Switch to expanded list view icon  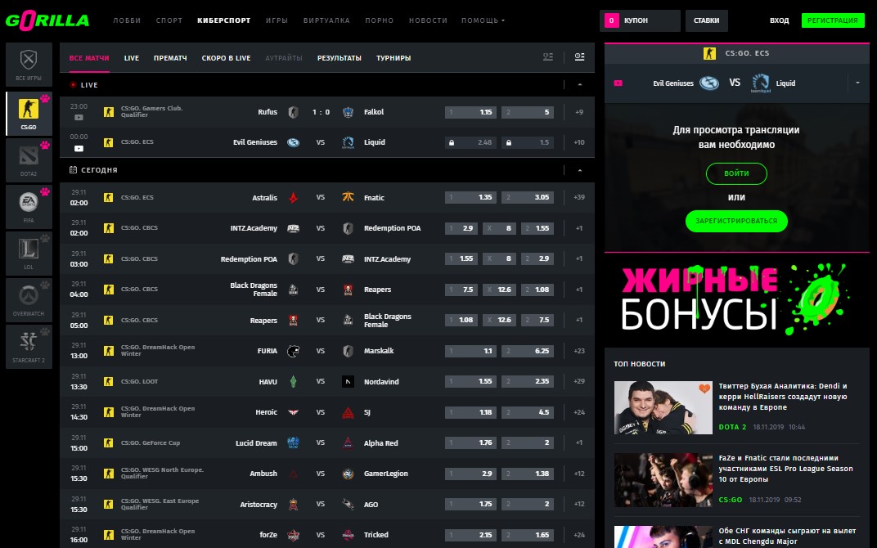579,57
